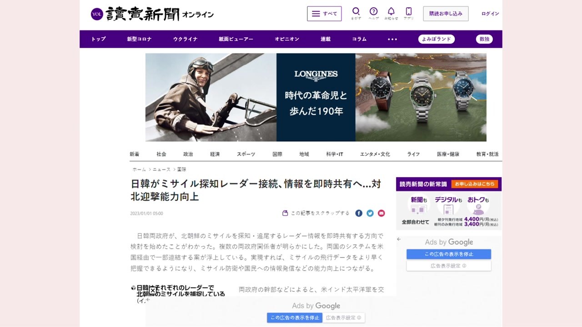The width and height of the screenshot is (582, 327).
Task: Go to トップ in purple navigation
Action: [98, 39]
